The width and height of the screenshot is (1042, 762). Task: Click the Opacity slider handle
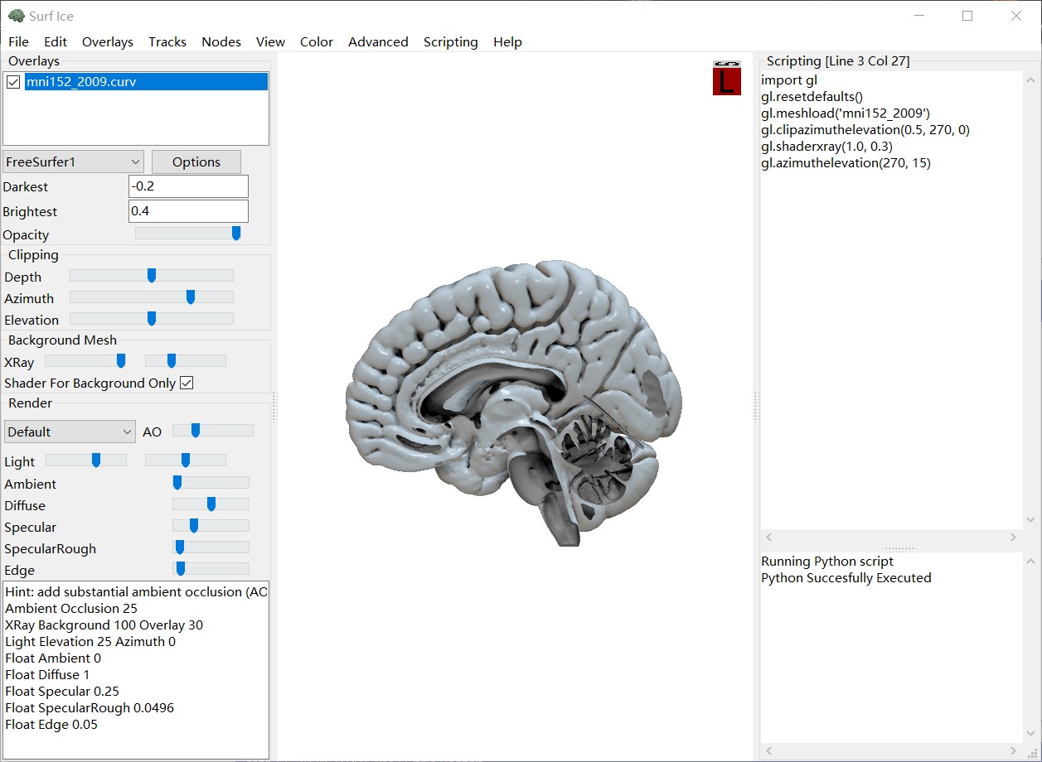(x=236, y=234)
